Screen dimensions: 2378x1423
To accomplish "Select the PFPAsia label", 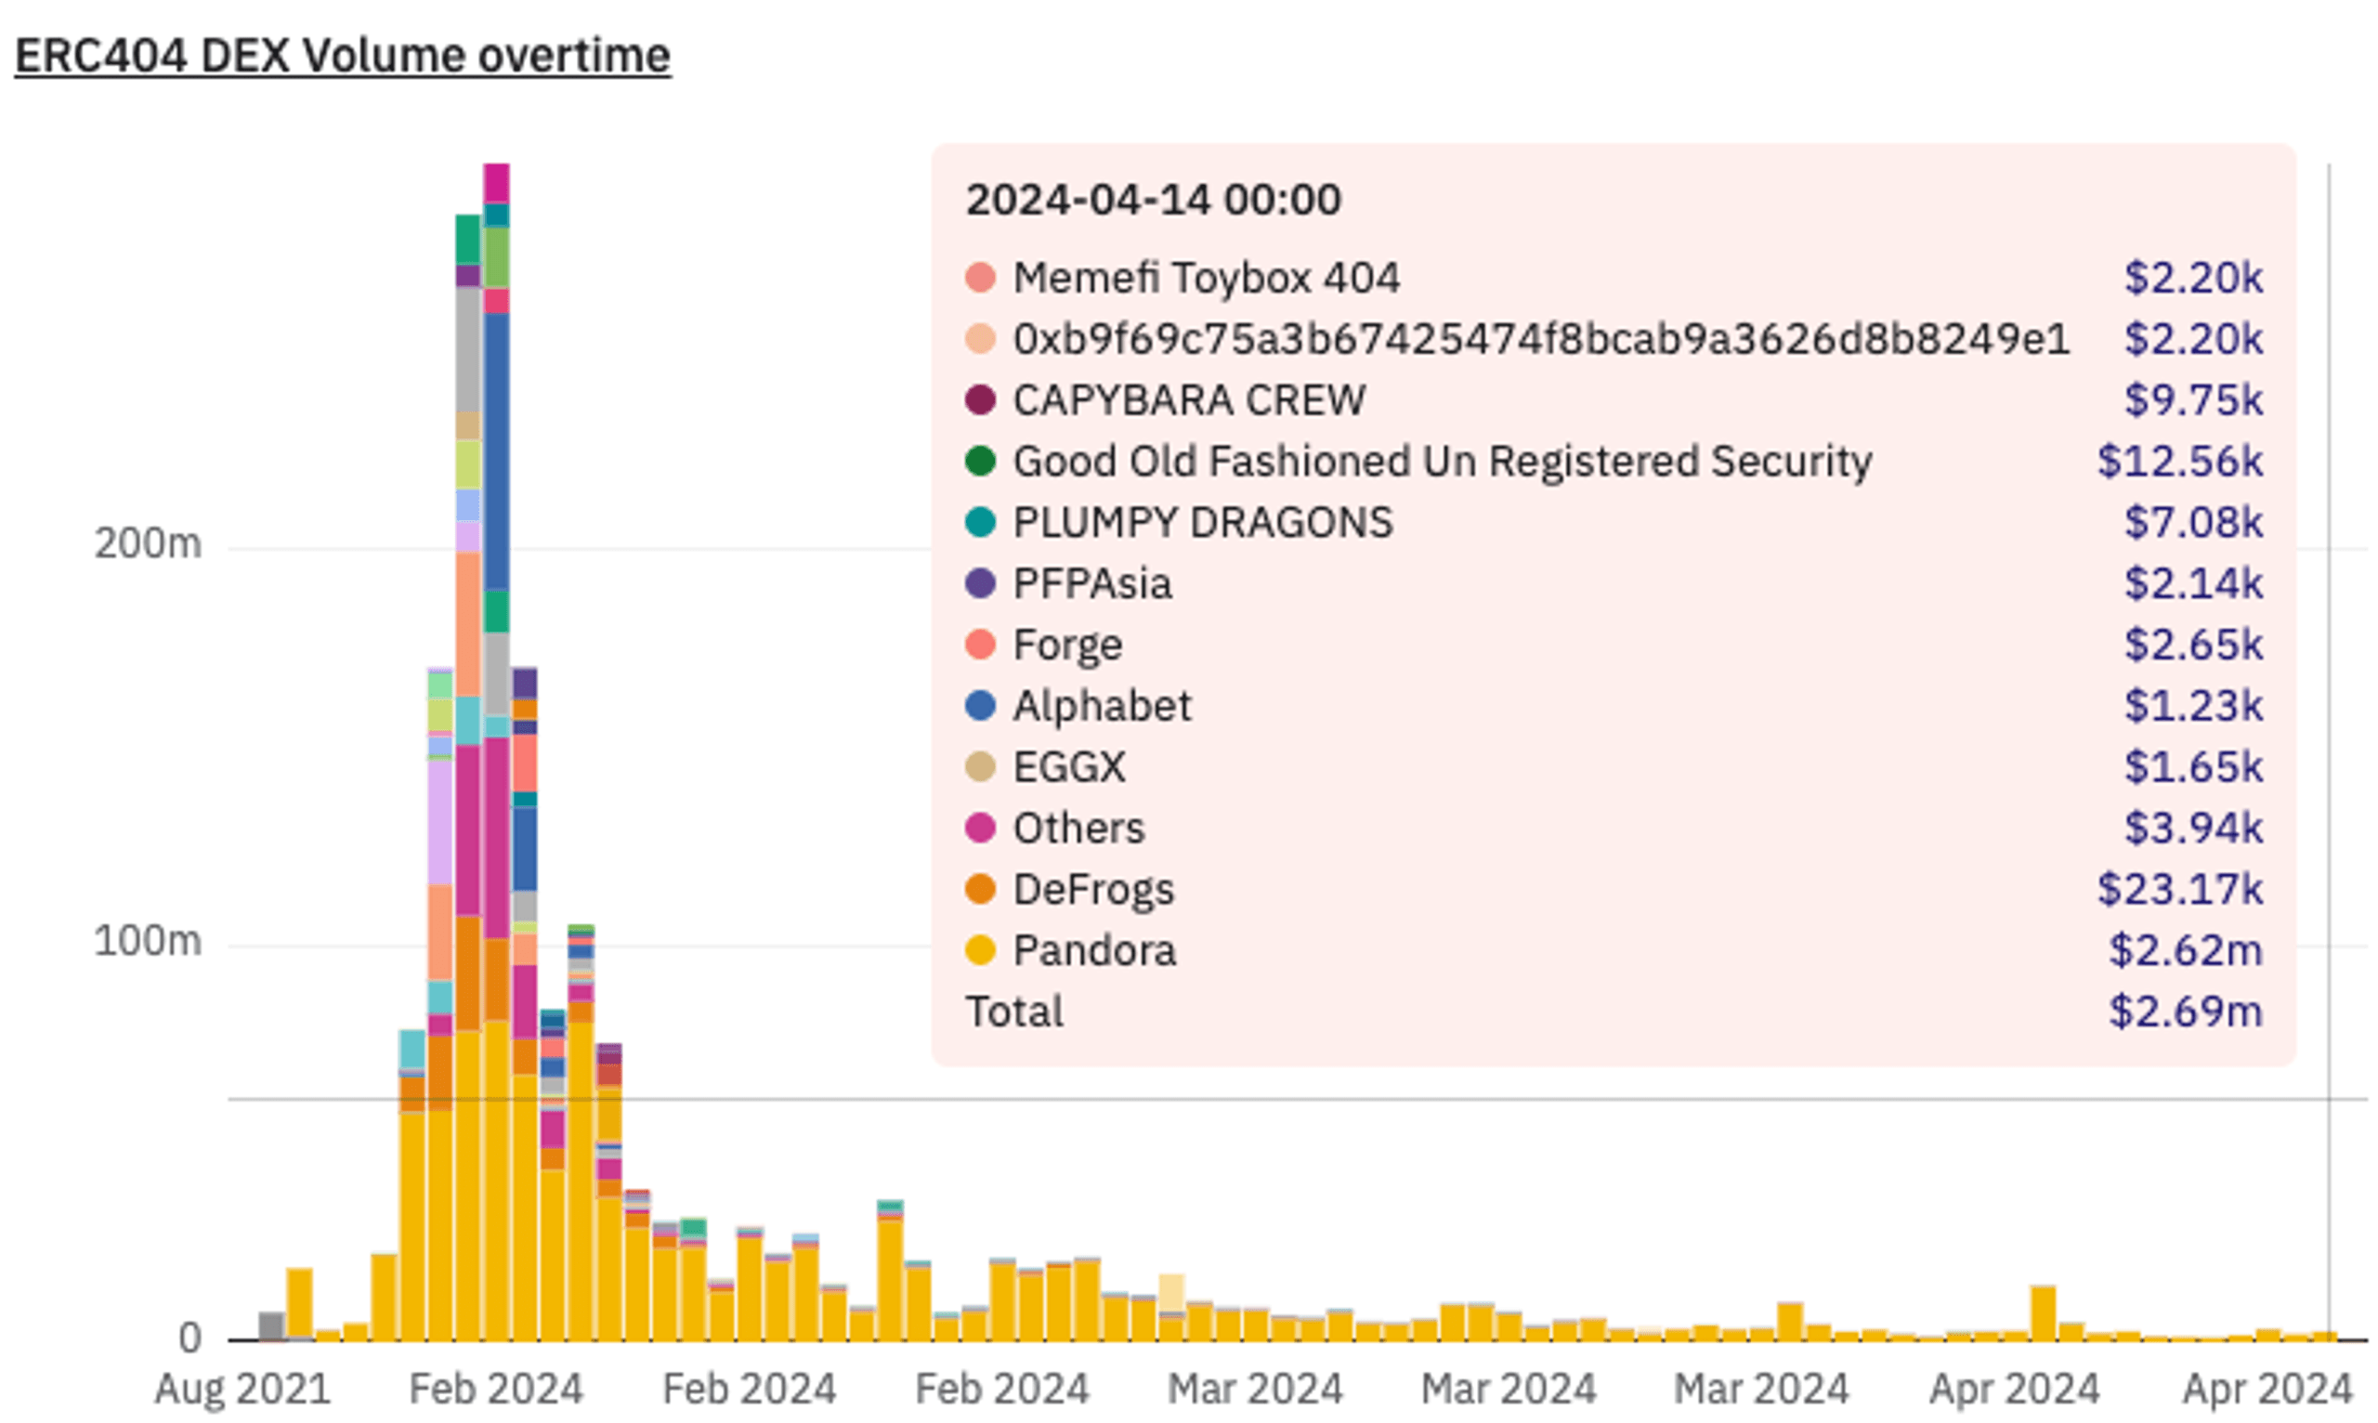I will [x=1092, y=584].
